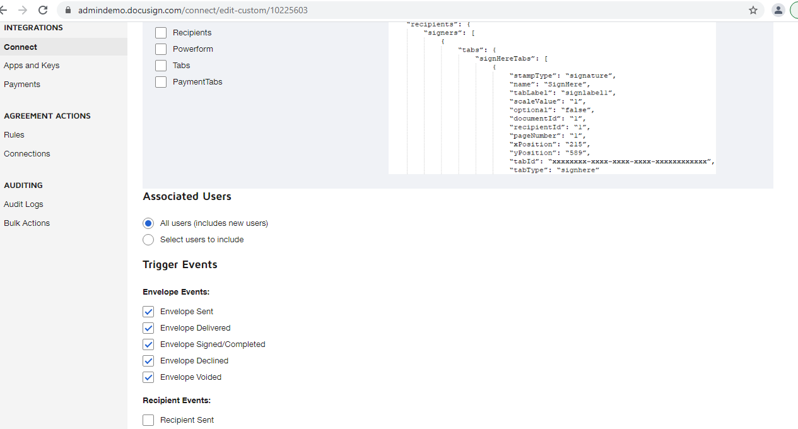Open the Rules page link

(14, 135)
